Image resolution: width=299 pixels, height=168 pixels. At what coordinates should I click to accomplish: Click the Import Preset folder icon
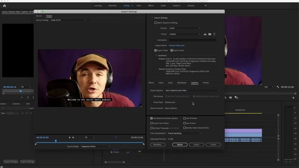point(210,34)
